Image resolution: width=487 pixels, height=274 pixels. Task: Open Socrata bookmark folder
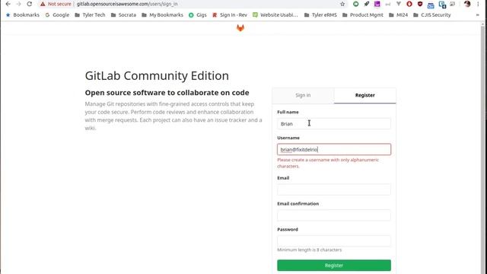123,15
